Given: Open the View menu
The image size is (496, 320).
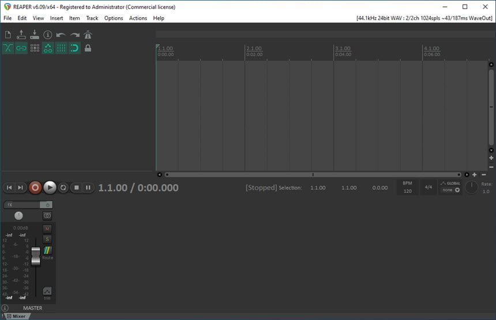Looking at the screenshot, I should pyautogui.click(x=38, y=18).
